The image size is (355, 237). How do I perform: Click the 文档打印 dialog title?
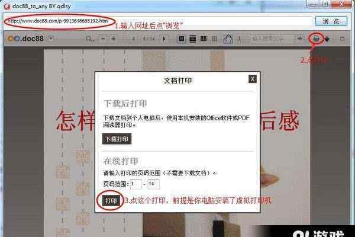click(x=178, y=81)
